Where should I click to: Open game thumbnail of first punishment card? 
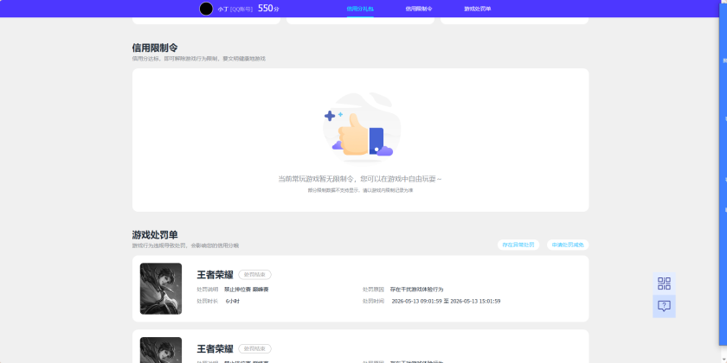click(161, 289)
